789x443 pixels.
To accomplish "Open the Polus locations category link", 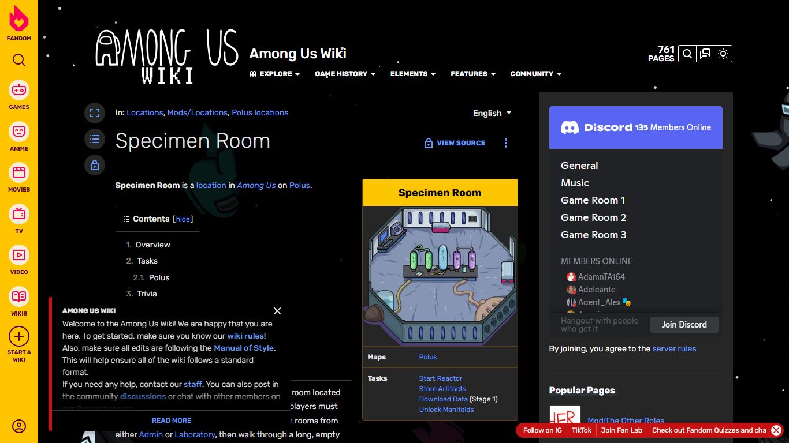I will (x=260, y=112).
